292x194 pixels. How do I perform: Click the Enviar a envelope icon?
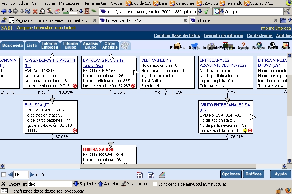pyautogui.click(x=177, y=46)
